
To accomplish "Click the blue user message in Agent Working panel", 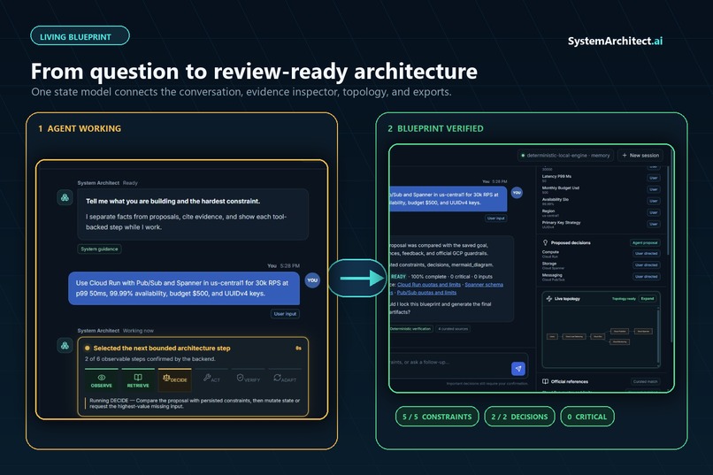I will click(184, 288).
